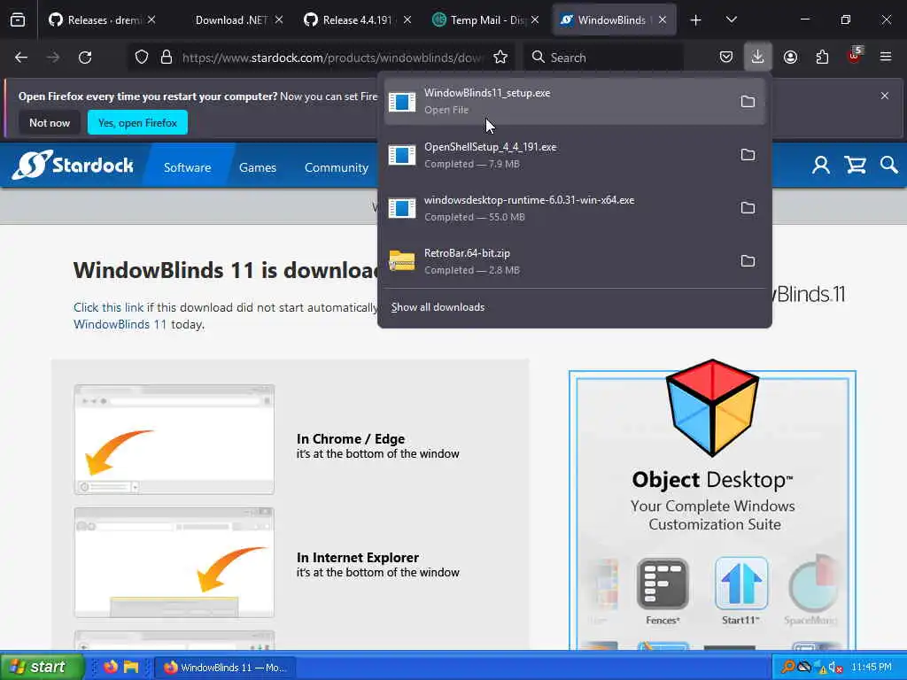Click muted volume tray icon

coord(835,668)
